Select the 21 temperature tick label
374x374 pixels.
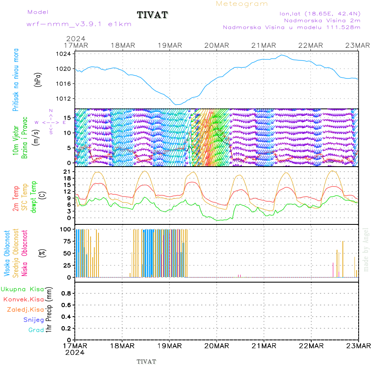[x=67, y=172]
